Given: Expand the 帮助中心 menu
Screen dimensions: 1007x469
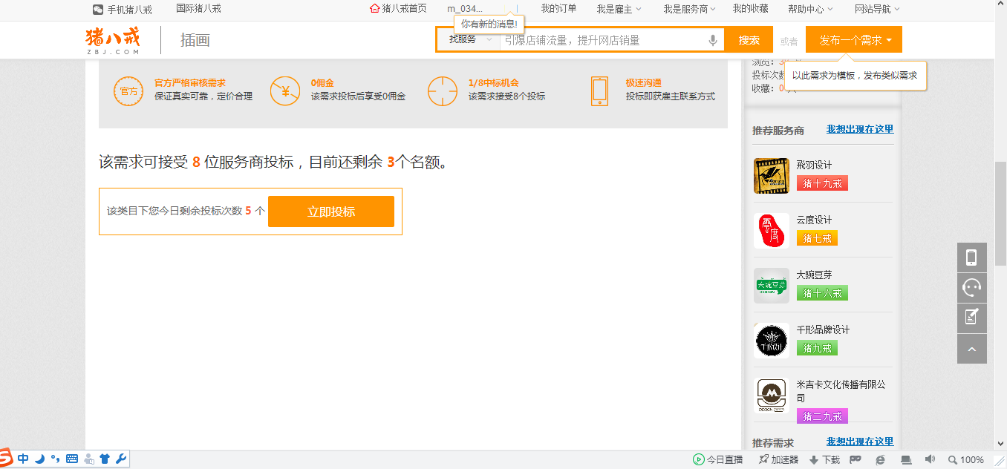Looking at the screenshot, I should click(x=810, y=9).
